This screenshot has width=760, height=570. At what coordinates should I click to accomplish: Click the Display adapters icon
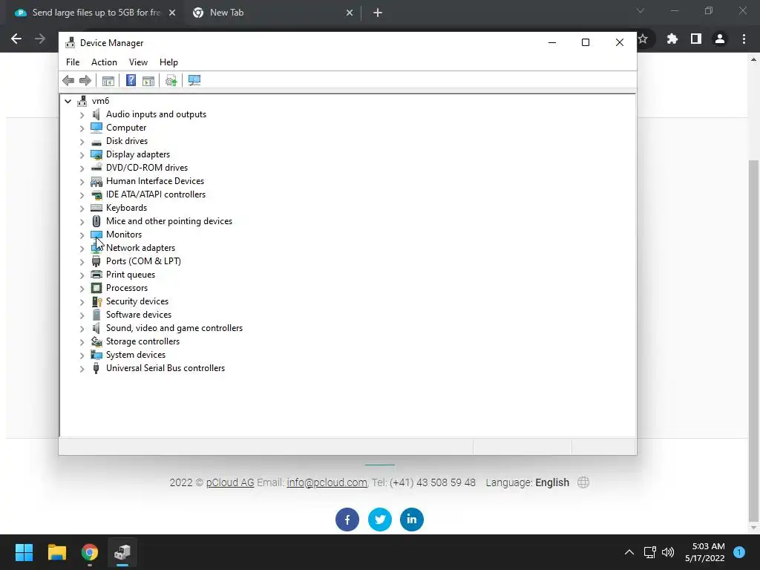[x=96, y=154]
